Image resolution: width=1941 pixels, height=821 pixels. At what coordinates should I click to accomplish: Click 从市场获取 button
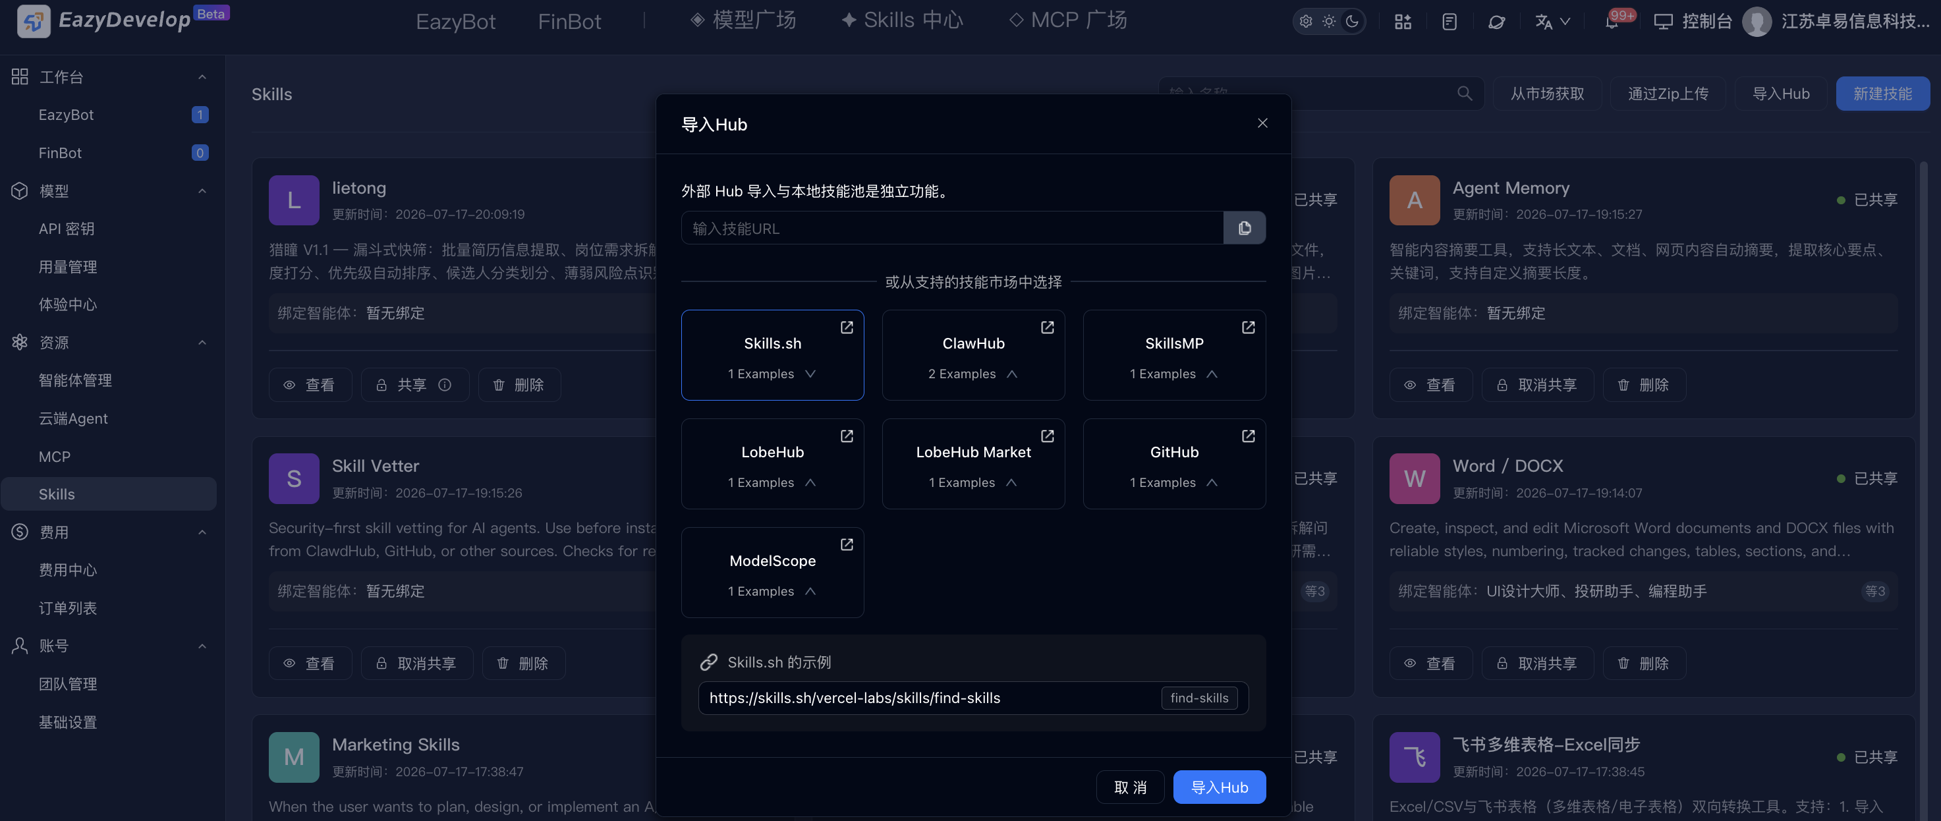point(1547,94)
